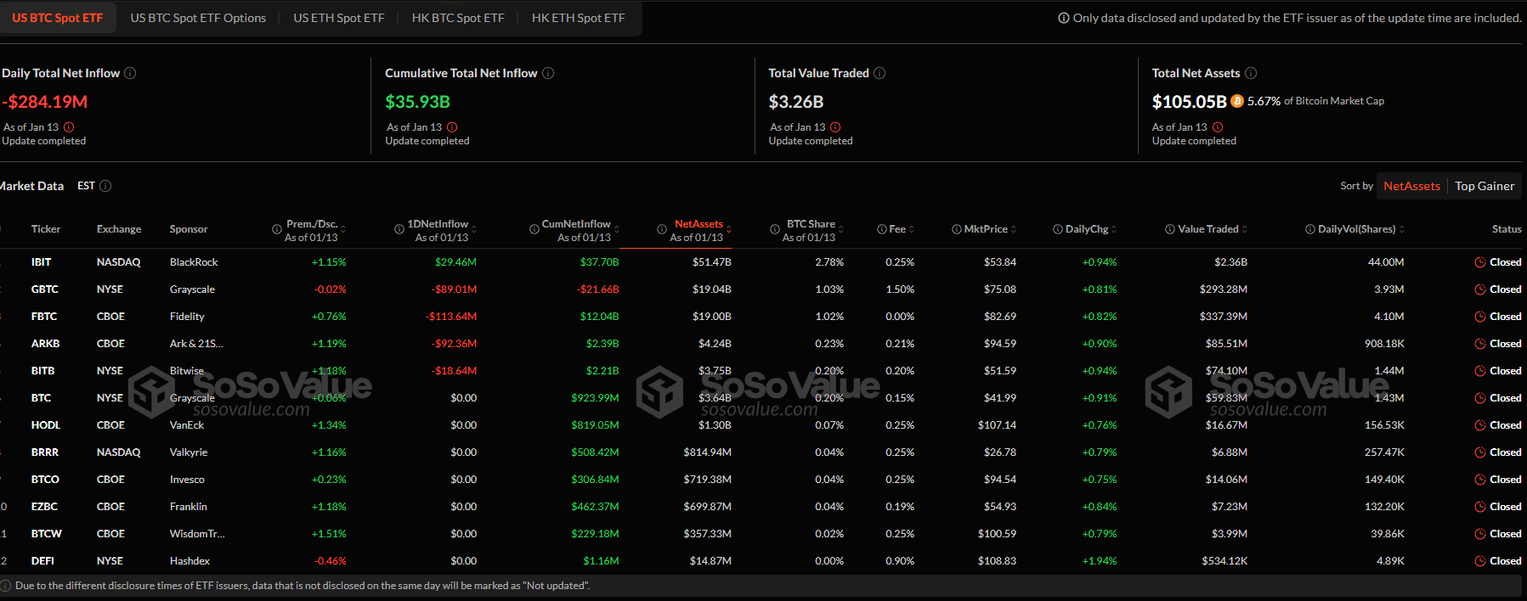
Task: Switch sorting to Top Gainer
Action: (1484, 186)
